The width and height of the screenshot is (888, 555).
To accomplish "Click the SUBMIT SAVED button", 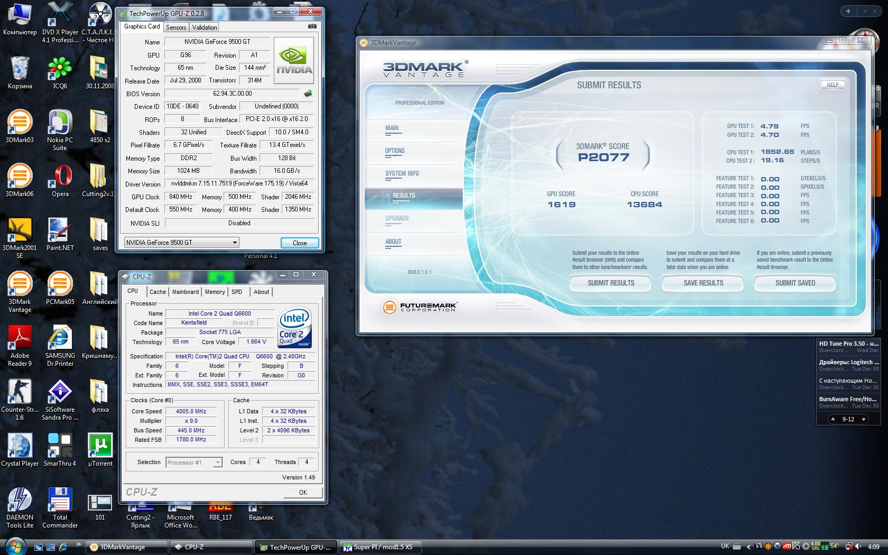I will pos(795,283).
